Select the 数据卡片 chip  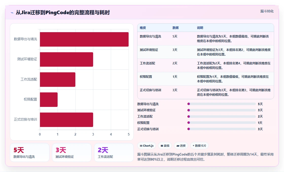click(199, 146)
